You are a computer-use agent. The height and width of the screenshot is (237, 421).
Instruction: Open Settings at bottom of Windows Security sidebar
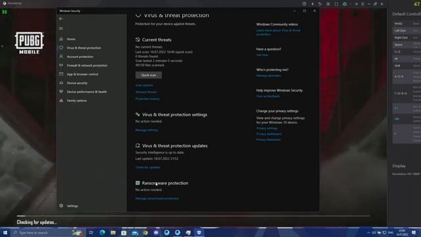pyautogui.click(x=72, y=206)
